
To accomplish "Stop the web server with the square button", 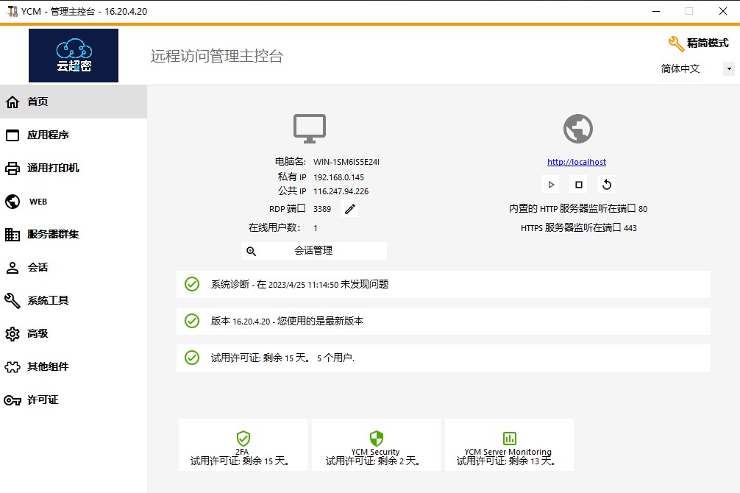I will point(579,185).
